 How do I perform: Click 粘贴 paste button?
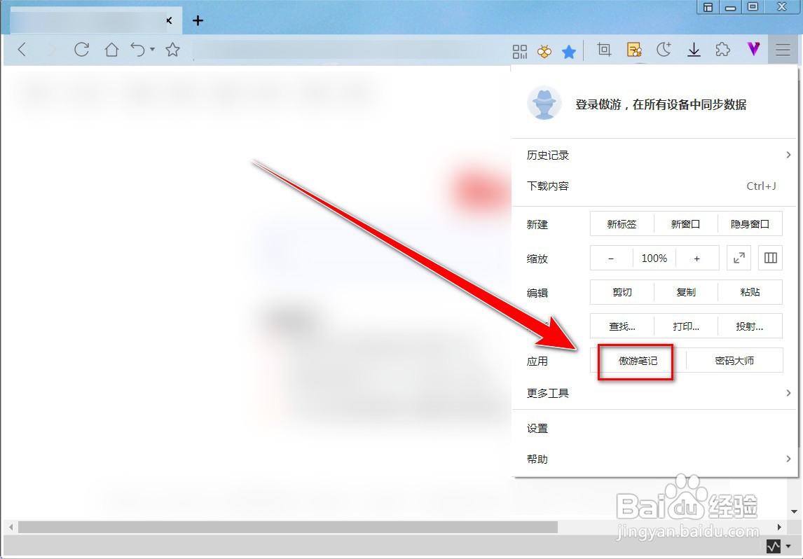pyautogui.click(x=750, y=292)
